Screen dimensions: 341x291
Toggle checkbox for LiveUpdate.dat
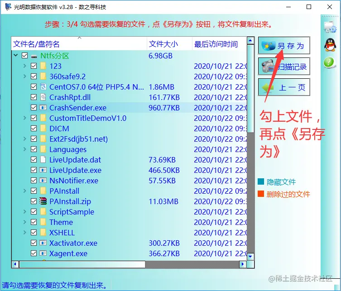click(34, 160)
